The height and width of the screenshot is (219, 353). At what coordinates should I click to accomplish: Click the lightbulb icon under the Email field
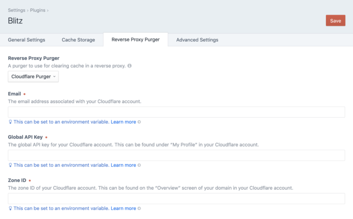pyautogui.click(x=10, y=122)
